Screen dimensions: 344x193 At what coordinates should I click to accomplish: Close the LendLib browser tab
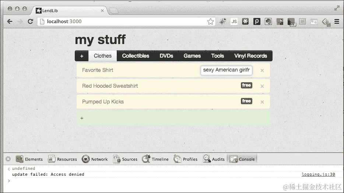click(x=102, y=11)
